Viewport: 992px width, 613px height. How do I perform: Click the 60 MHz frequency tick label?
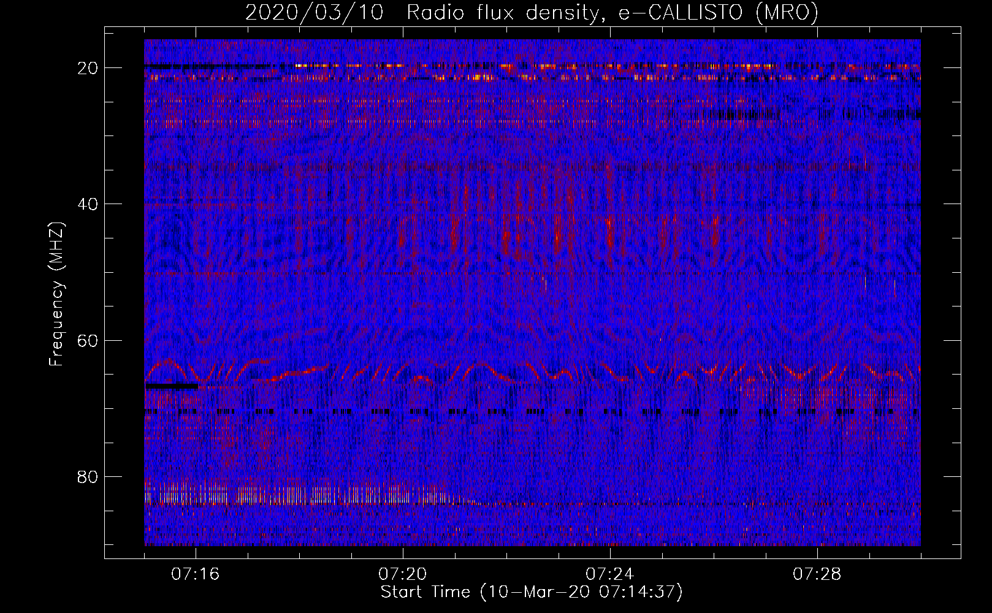pos(88,340)
